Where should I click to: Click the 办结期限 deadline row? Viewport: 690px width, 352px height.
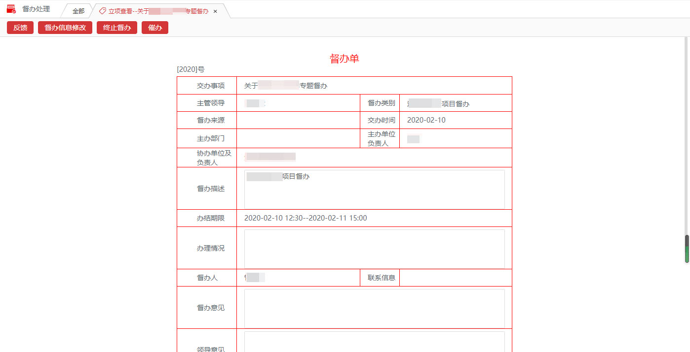[306, 218]
